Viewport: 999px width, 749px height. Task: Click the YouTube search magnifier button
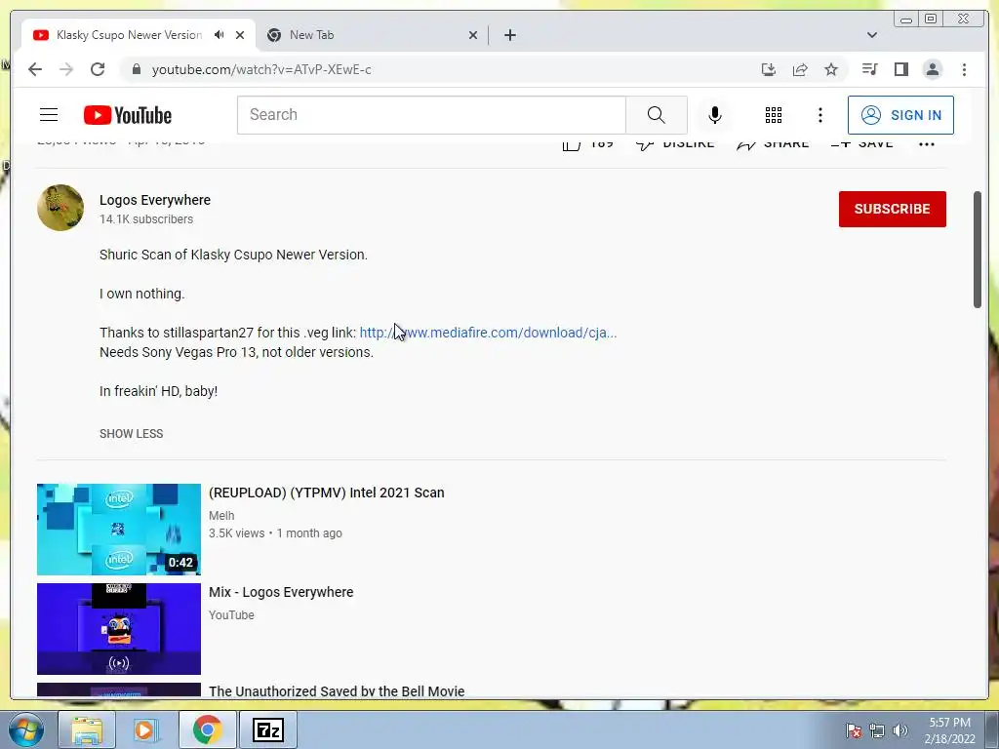click(657, 115)
